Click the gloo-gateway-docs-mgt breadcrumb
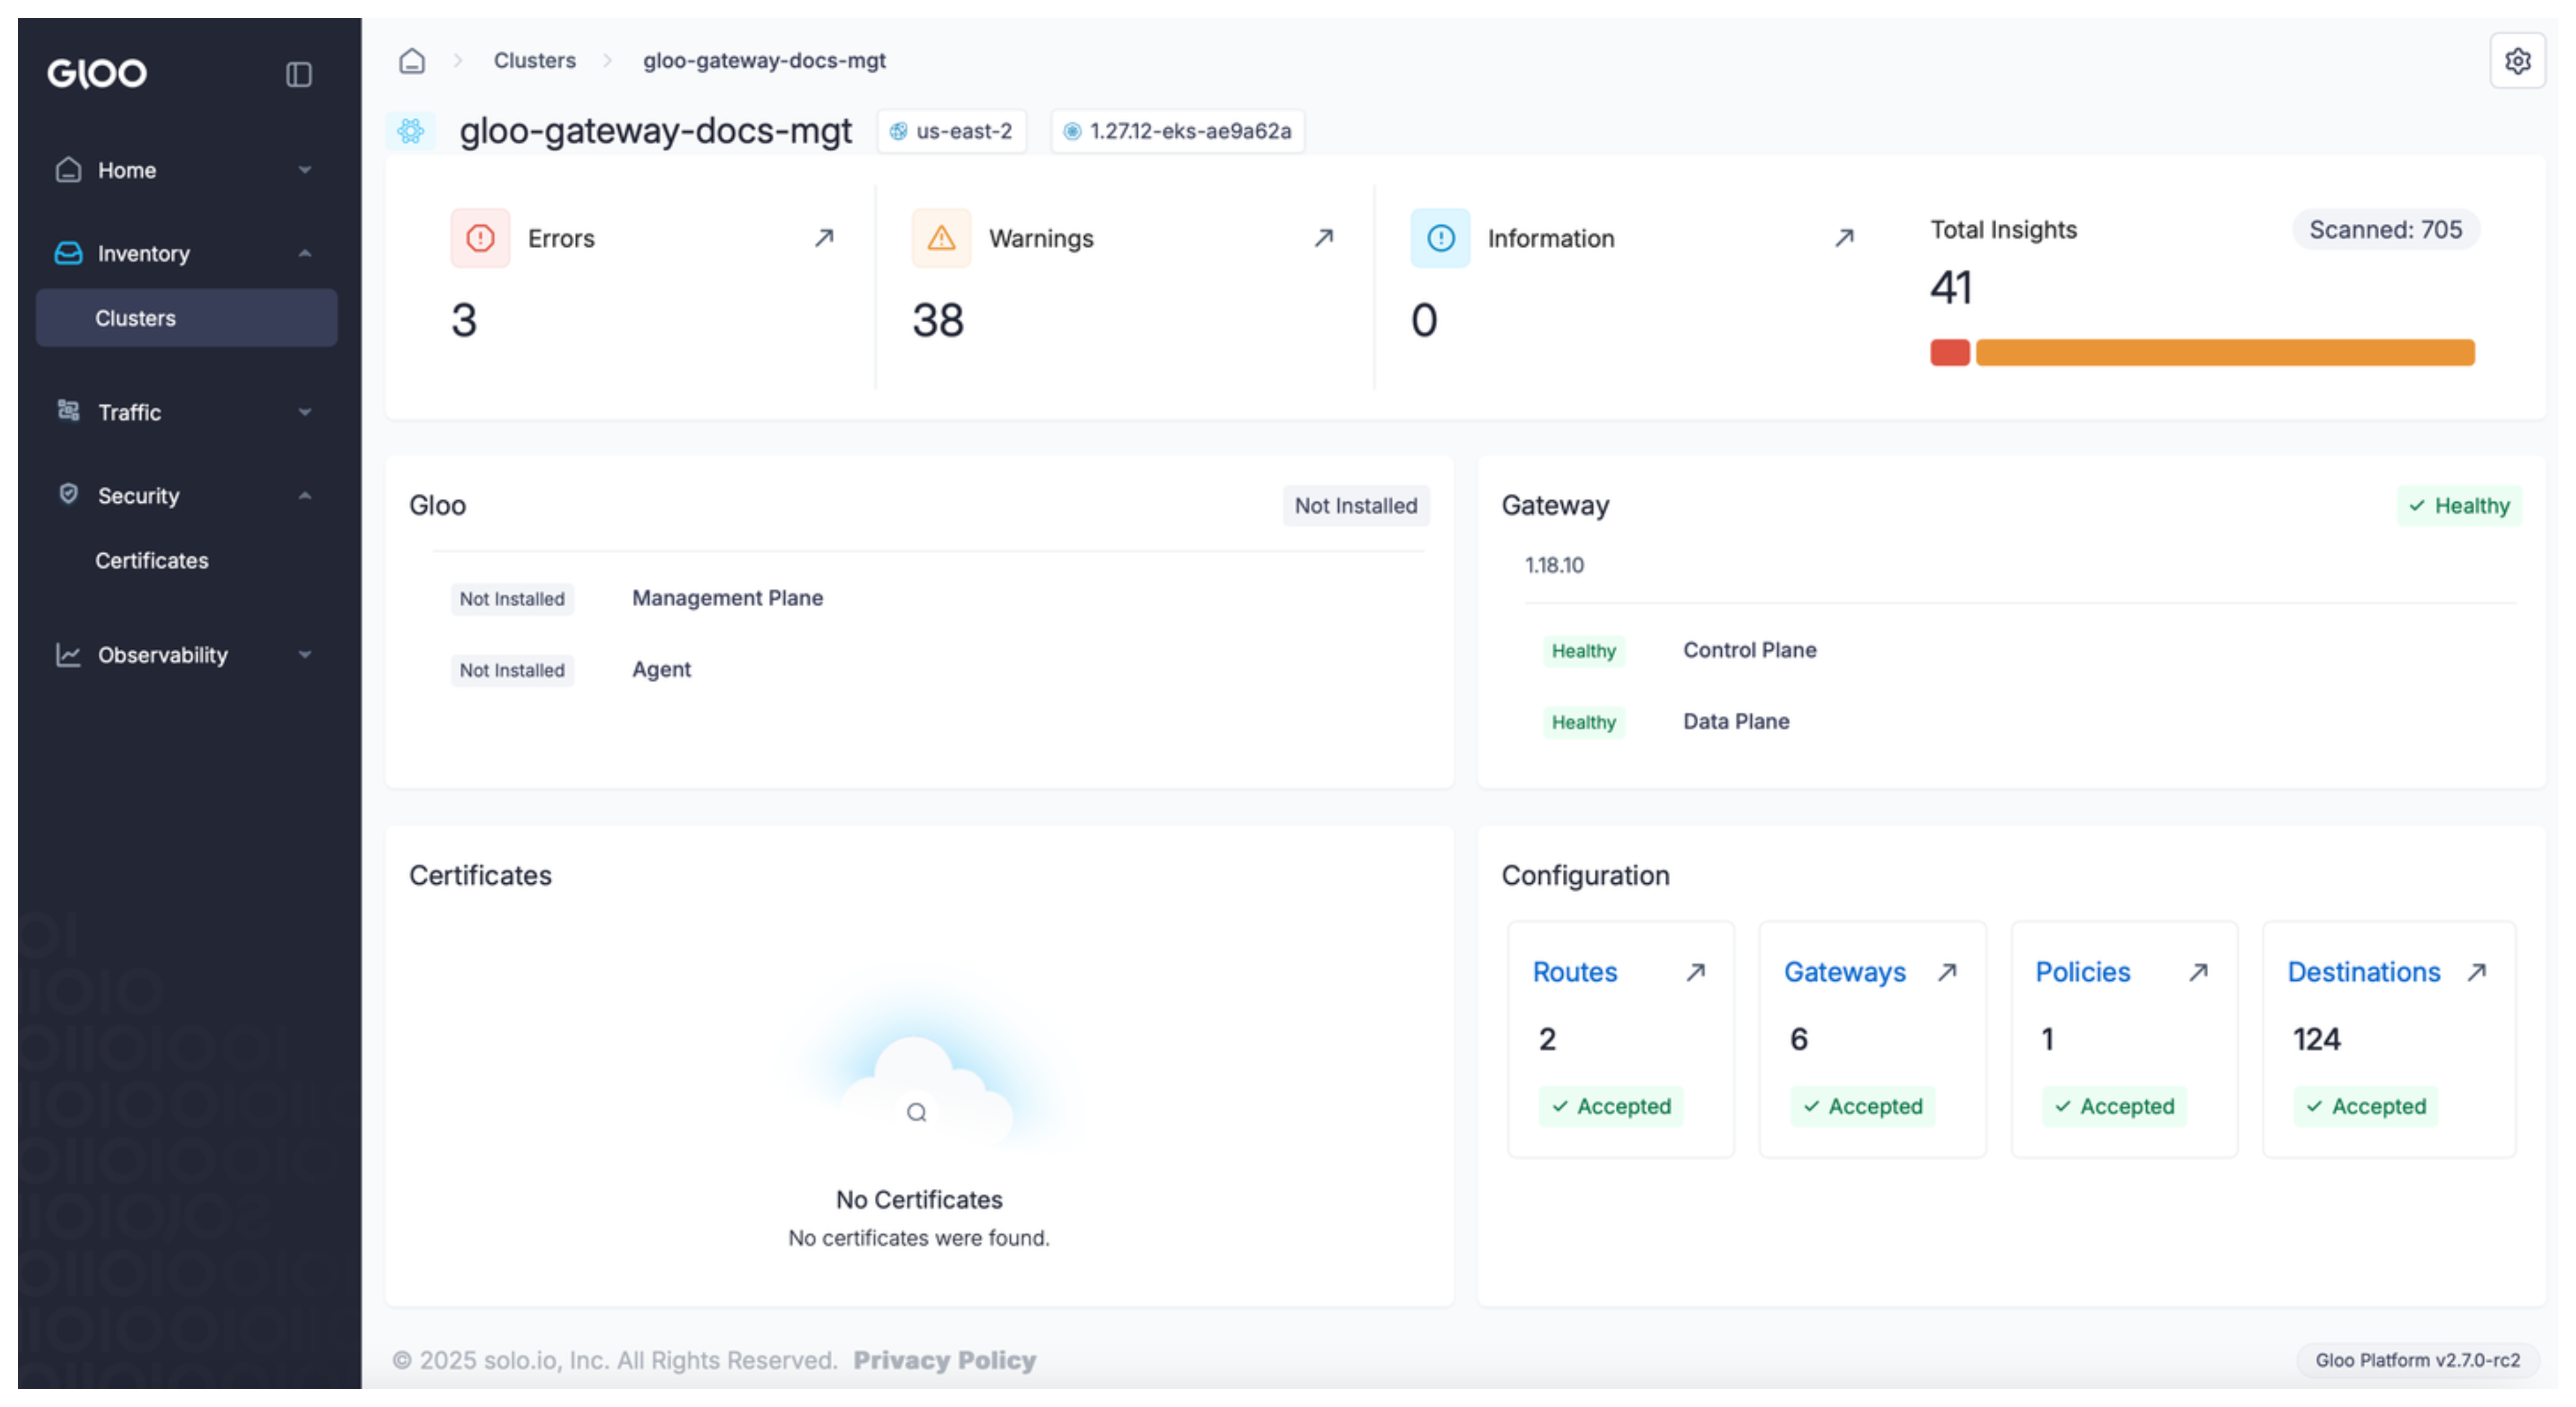This screenshot has height=1407, width=2576. 764,61
